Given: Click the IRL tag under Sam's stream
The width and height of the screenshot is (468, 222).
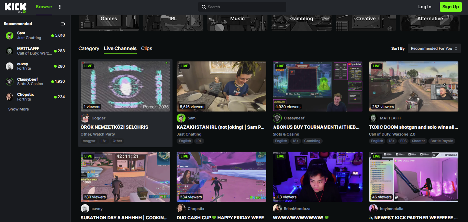Looking at the screenshot, I should point(199,141).
